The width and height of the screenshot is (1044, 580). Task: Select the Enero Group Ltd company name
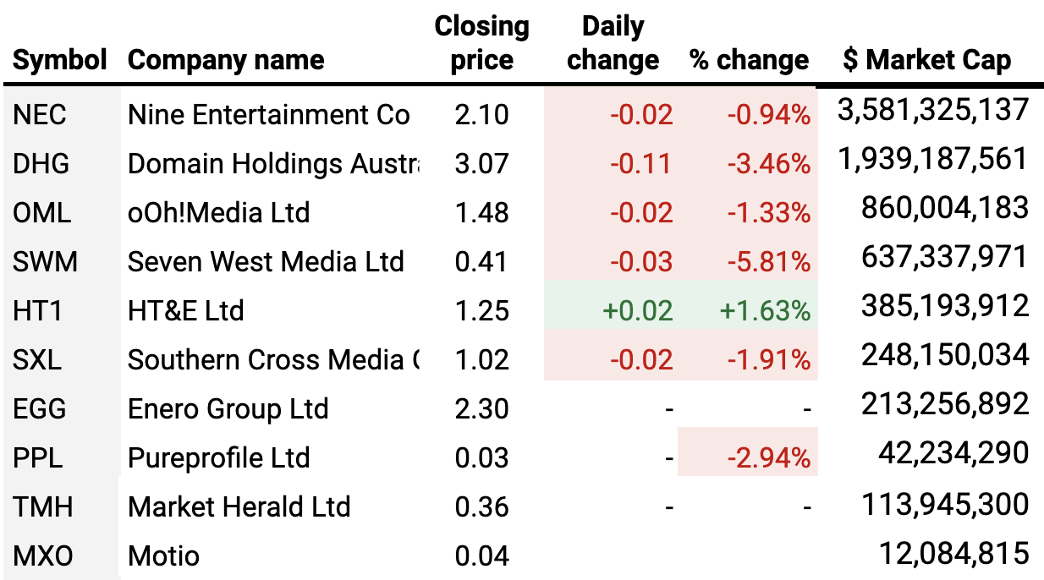click(228, 409)
